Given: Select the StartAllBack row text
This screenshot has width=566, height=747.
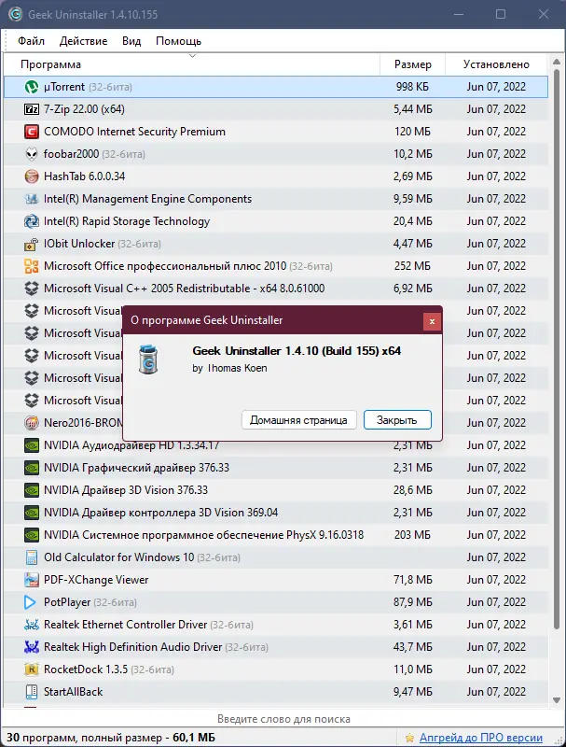Looking at the screenshot, I should click(74, 692).
